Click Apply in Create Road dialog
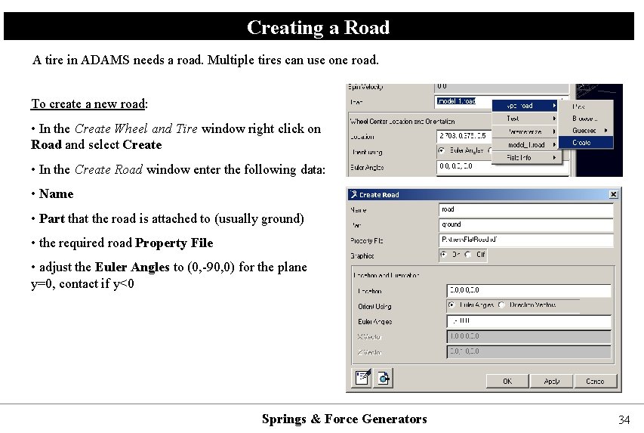Image resolution: width=644 pixels, height=433 pixels. 552,381
